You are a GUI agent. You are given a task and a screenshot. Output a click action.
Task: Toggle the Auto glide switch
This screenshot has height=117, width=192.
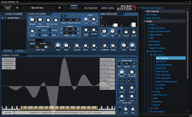(40, 30)
